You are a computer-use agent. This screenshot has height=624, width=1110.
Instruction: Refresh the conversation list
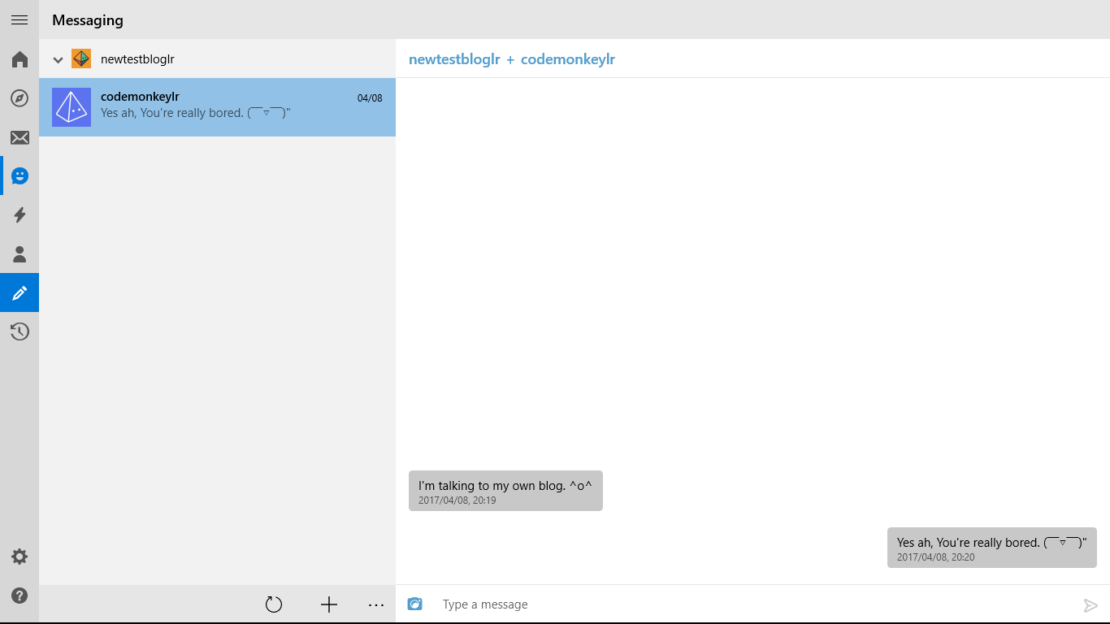click(x=274, y=604)
